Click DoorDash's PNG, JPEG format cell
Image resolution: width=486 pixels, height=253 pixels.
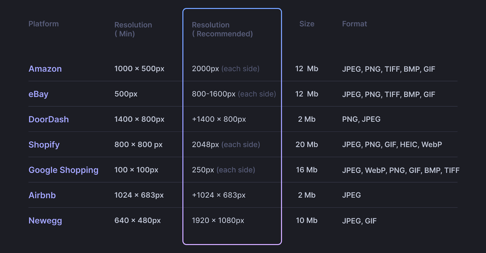(x=361, y=119)
